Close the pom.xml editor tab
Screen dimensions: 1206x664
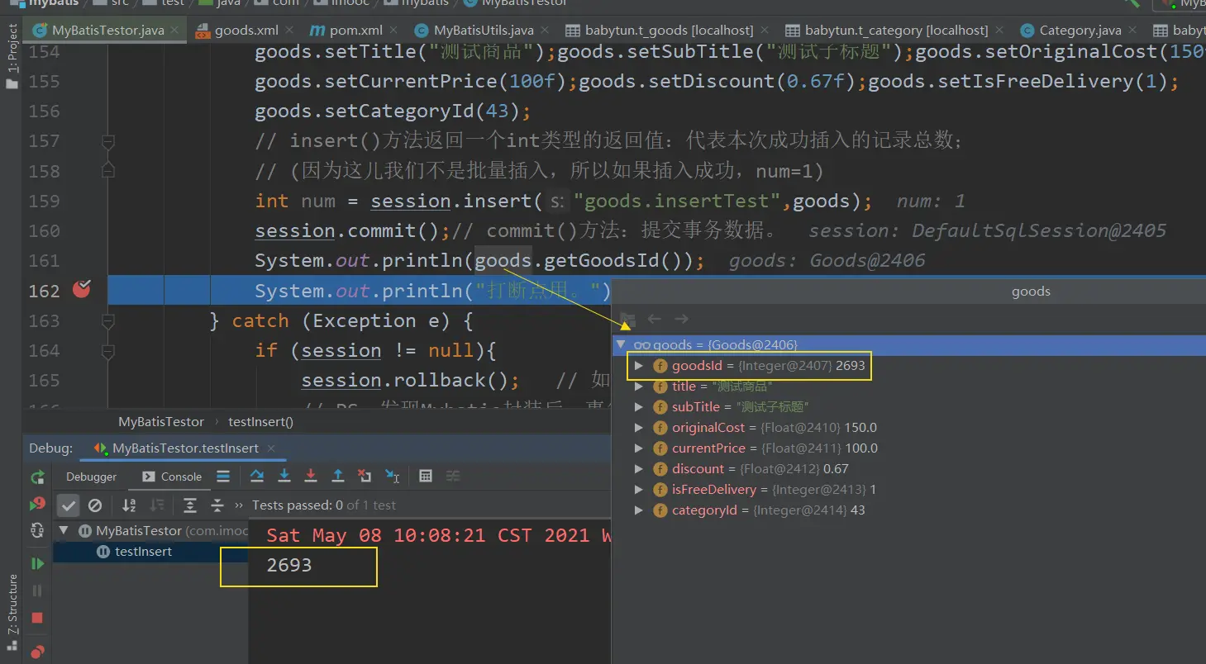(x=393, y=31)
